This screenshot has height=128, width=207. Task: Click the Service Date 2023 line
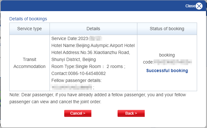[77, 39]
